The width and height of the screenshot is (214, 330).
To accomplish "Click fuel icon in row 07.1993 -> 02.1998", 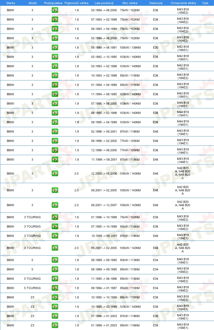I will coord(55,20).
